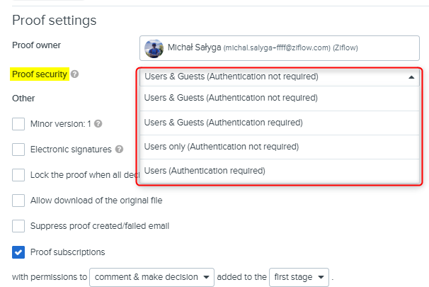This screenshot has height=287, width=429.
Task: Click the Minor version help icon
Action: [98, 123]
